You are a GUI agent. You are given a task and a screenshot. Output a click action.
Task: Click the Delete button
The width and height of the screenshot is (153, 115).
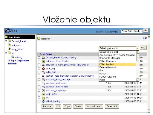[x=78, y=107]
